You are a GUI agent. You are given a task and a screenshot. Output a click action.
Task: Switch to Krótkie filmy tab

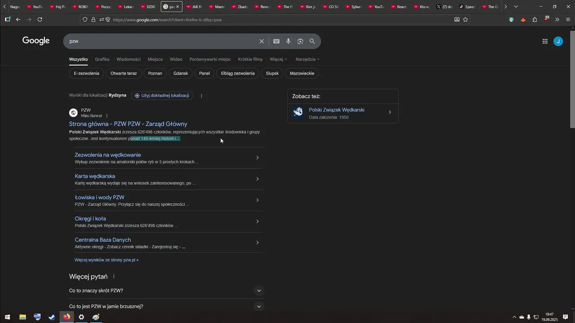point(250,59)
